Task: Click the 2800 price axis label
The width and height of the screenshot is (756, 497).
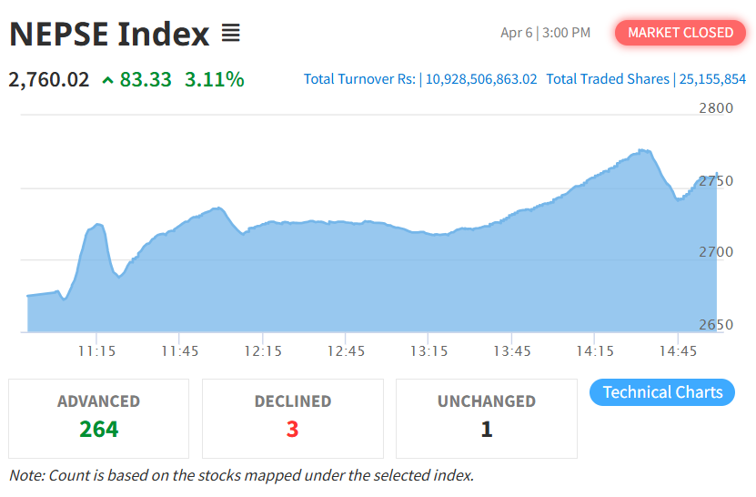Action: click(x=716, y=108)
